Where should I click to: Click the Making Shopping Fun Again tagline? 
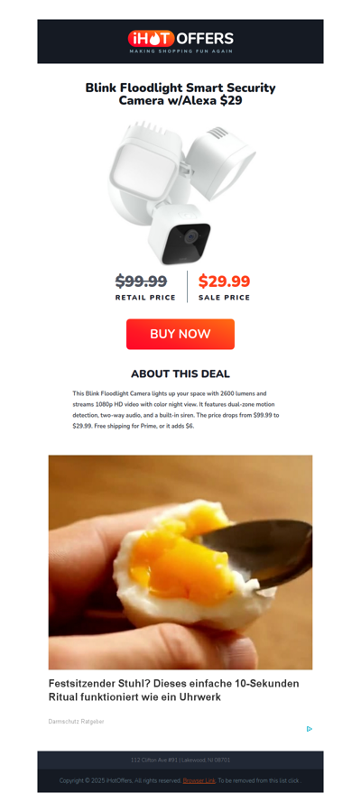[x=180, y=51]
